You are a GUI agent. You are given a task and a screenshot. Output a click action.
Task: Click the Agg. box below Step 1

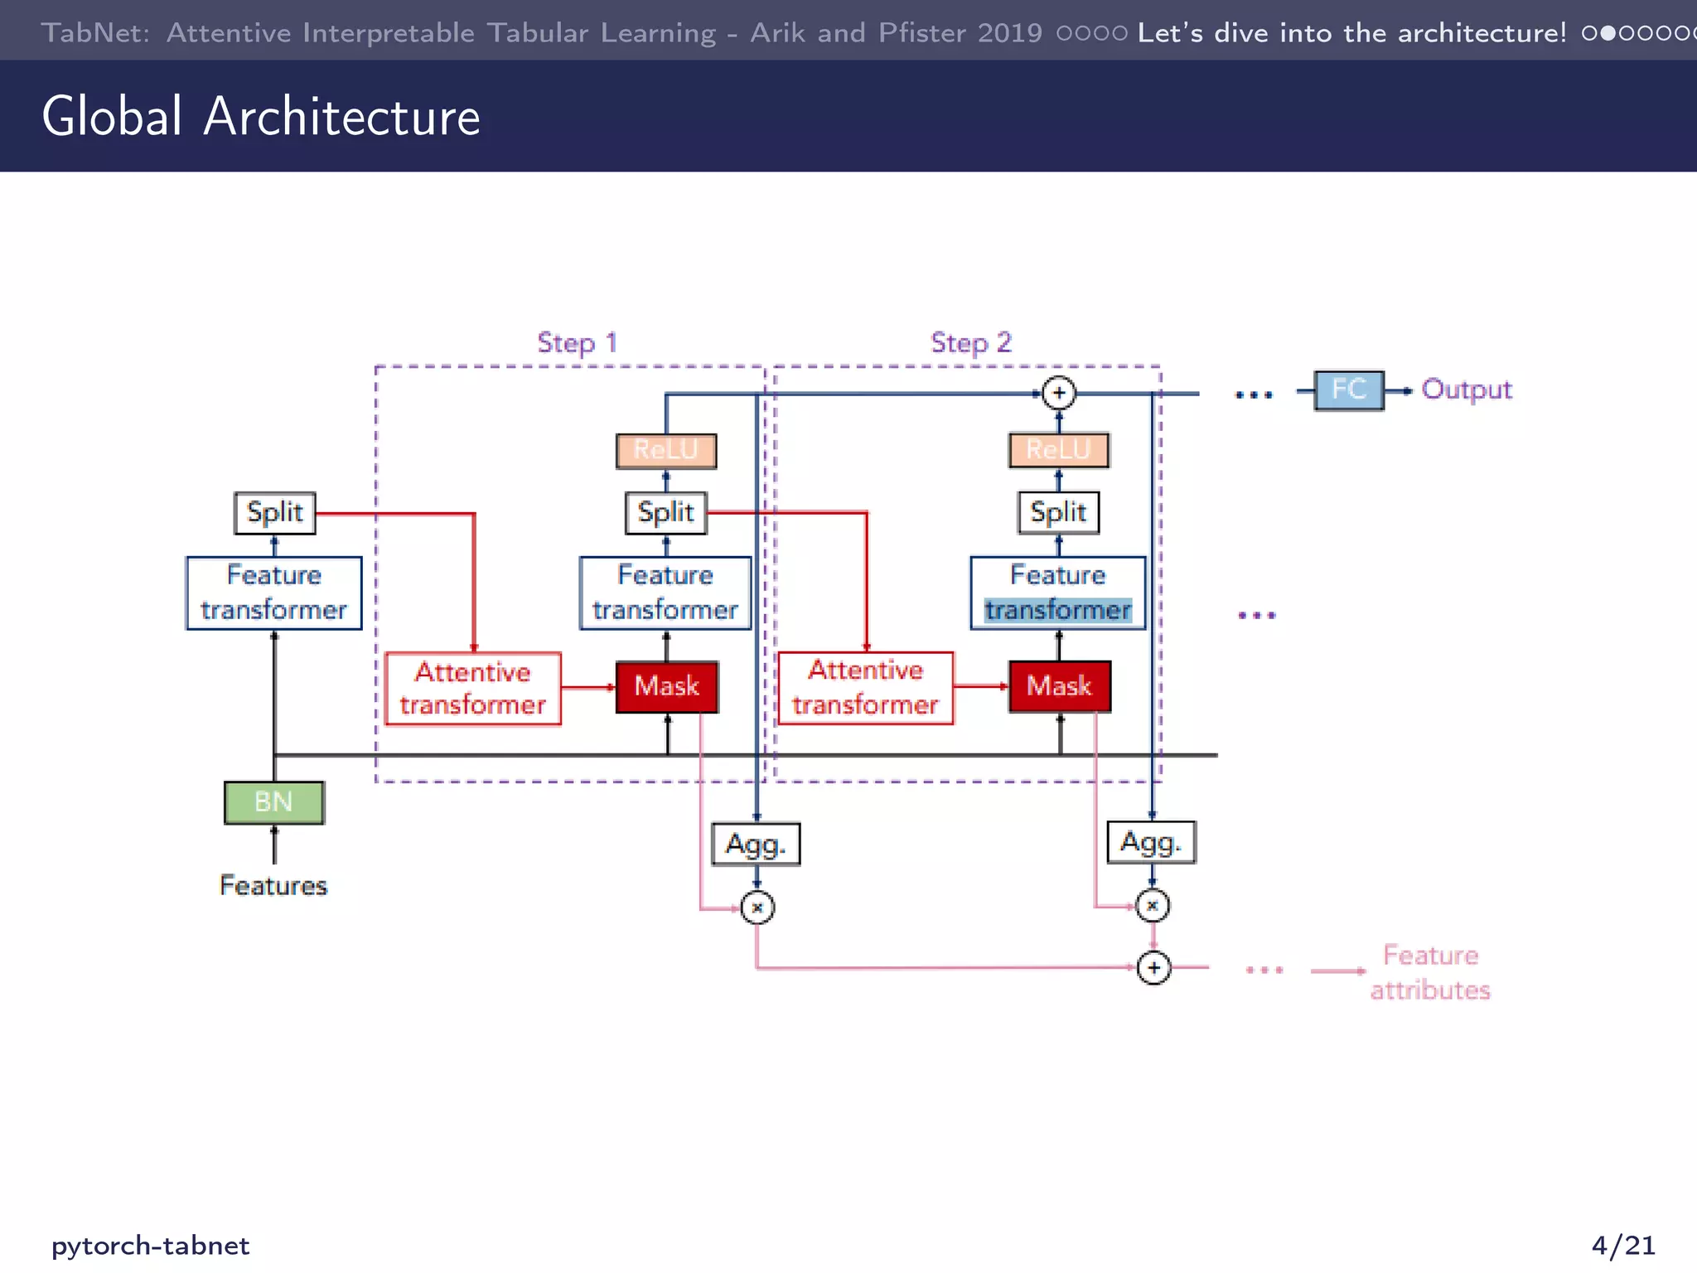point(756,844)
